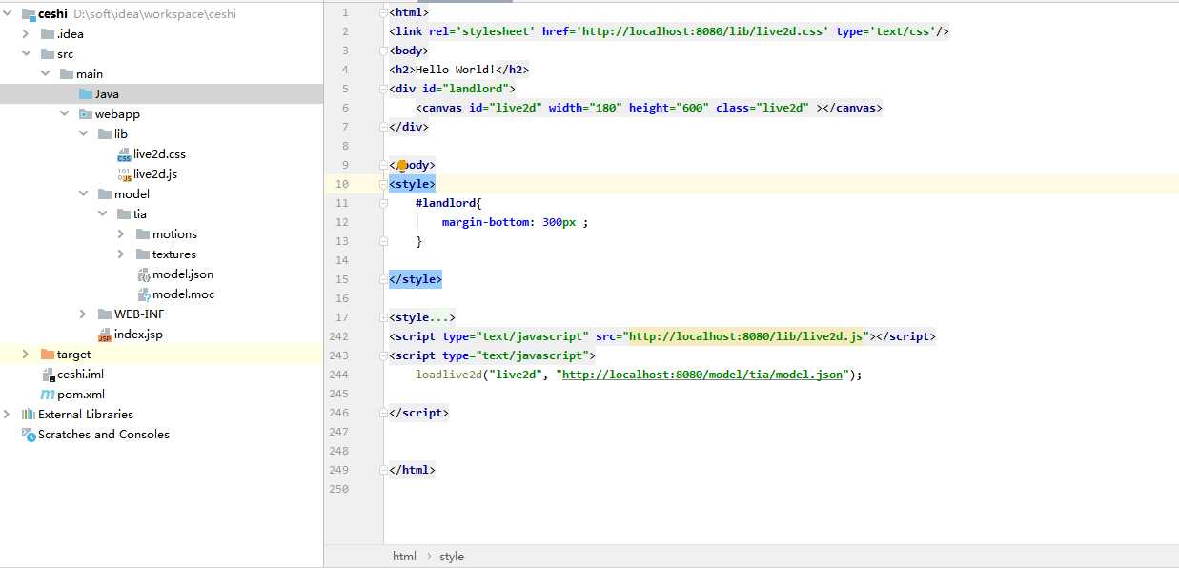Click the textures folder icon
Image resolution: width=1179 pixels, height=568 pixels.
point(143,254)
